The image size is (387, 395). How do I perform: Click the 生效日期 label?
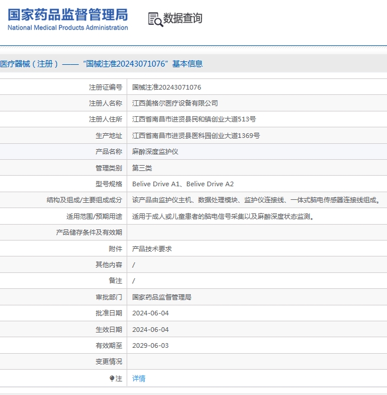coord(109,330)
